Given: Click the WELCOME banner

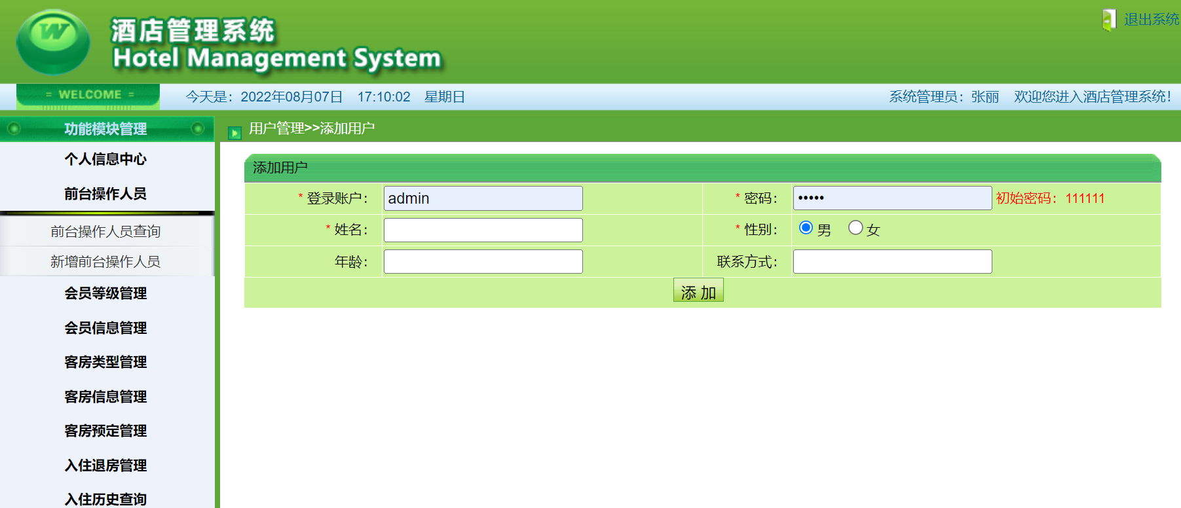Looking at the screenshot, I should [x=88, y=96].
